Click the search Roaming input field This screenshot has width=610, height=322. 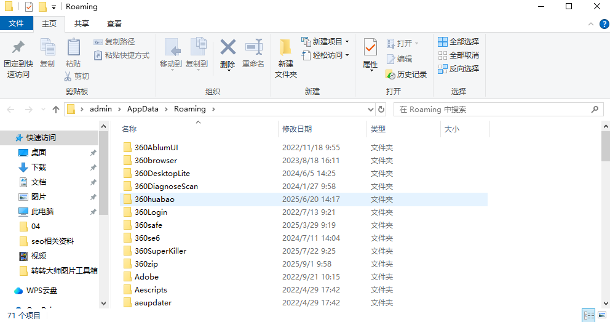click(x=492, y=109)
